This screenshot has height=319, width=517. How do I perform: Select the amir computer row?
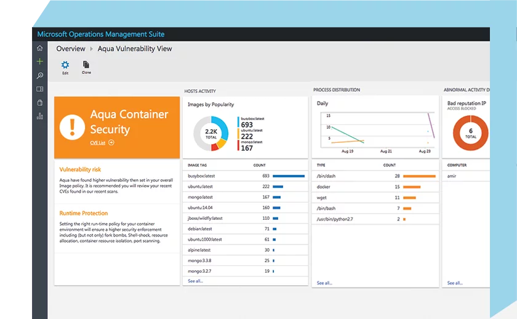tap(466, 176)
